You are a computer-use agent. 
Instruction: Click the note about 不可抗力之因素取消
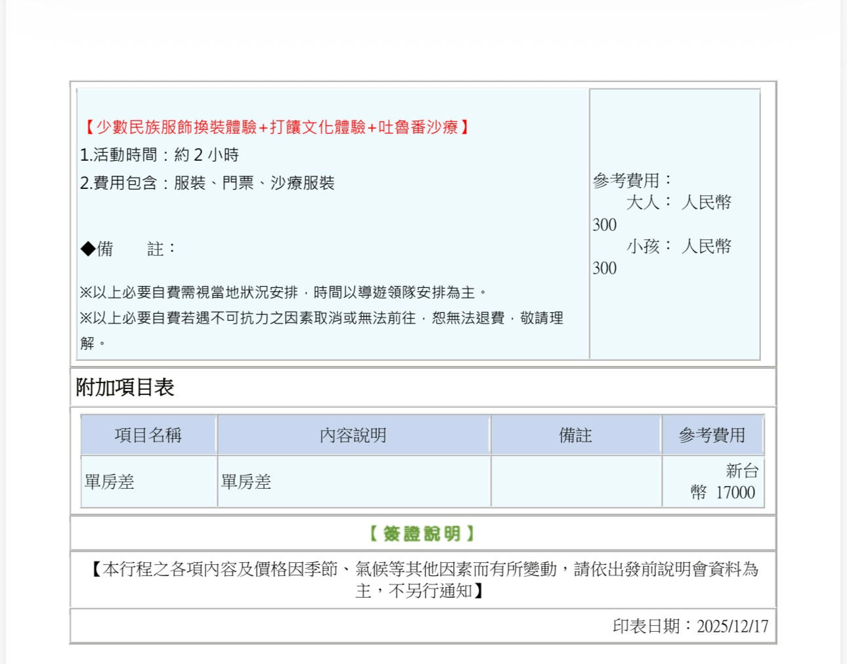pos(321,318)
